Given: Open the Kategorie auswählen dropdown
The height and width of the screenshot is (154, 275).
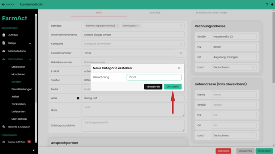Looking at the screenshot, I should (133, 44).
